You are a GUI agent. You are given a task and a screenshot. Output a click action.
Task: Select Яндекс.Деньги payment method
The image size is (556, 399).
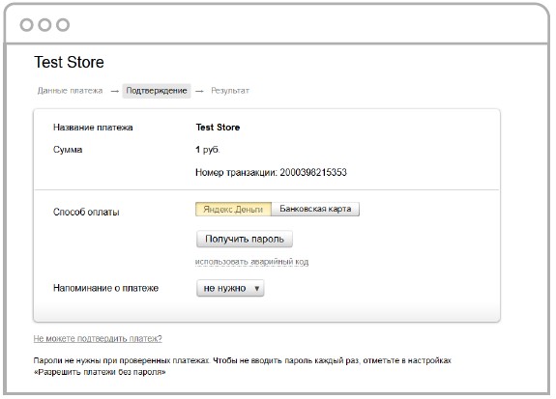[x=233, y=209]
